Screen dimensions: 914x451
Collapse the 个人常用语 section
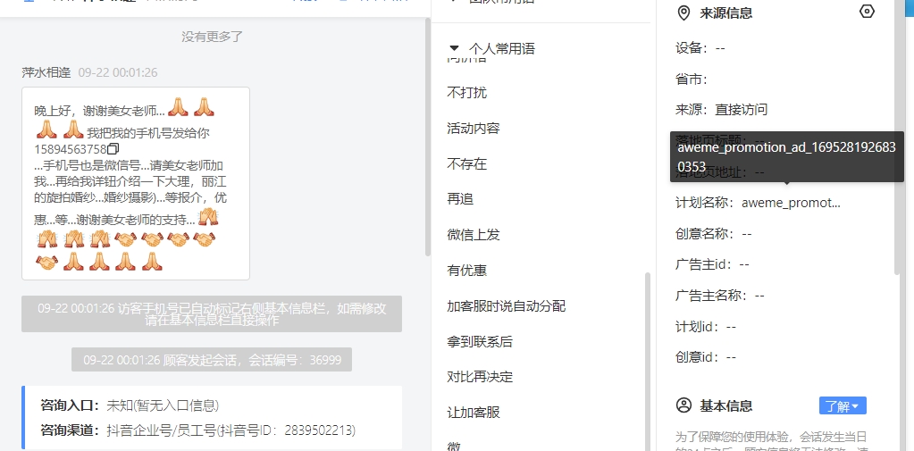pyautogui.click(x=455, y=48)
